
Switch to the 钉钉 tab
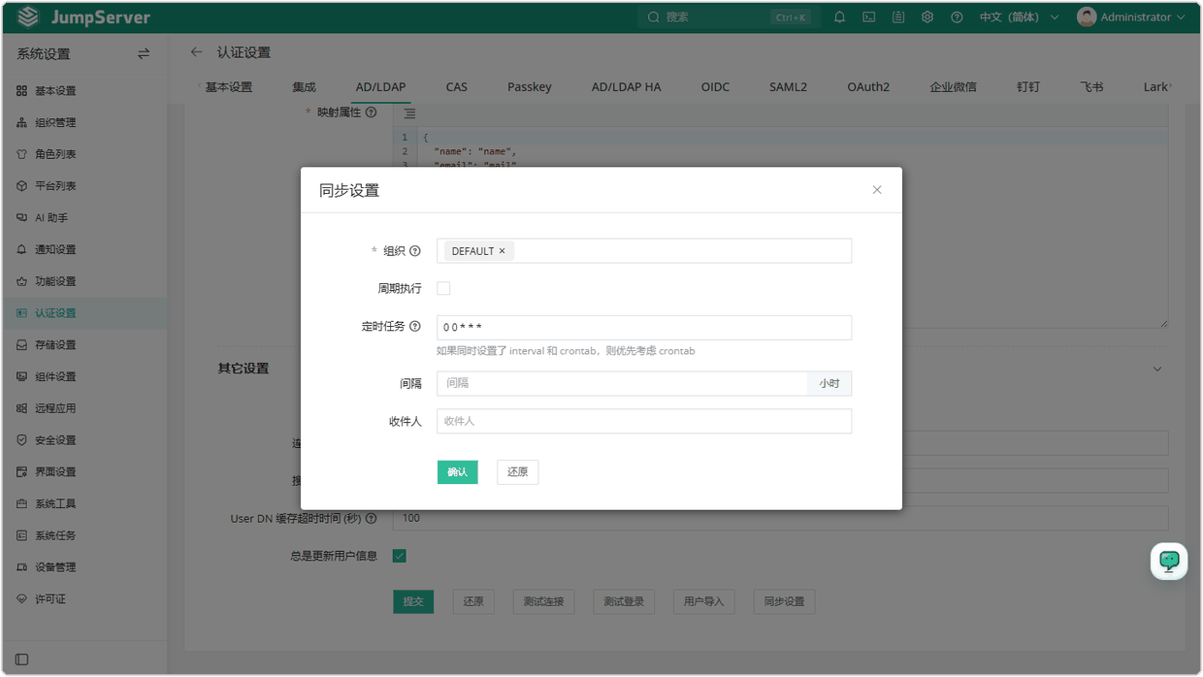click(1028, 87)
